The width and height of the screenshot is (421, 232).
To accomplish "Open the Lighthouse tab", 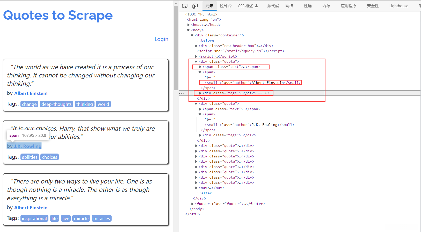I will point(399,6).
